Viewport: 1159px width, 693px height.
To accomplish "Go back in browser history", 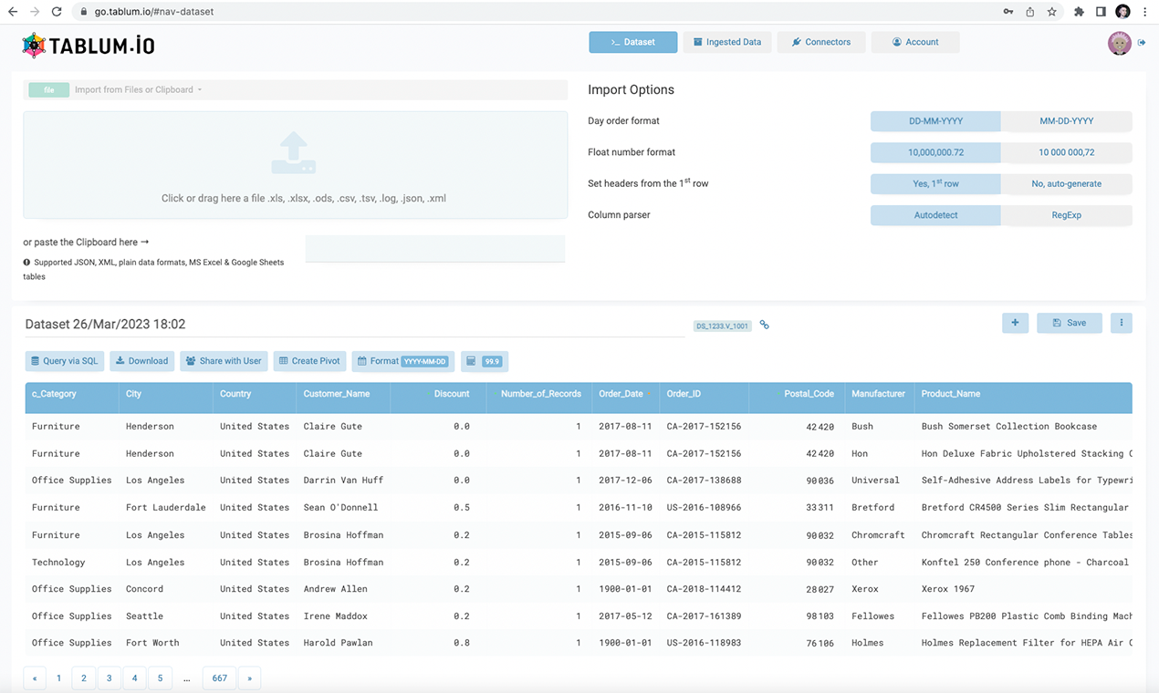I will point(15,12).
